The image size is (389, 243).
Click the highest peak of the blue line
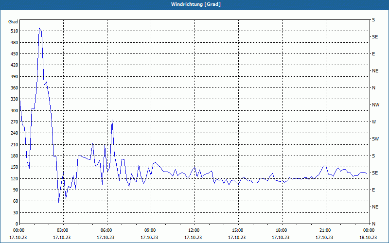click(39, 28)
